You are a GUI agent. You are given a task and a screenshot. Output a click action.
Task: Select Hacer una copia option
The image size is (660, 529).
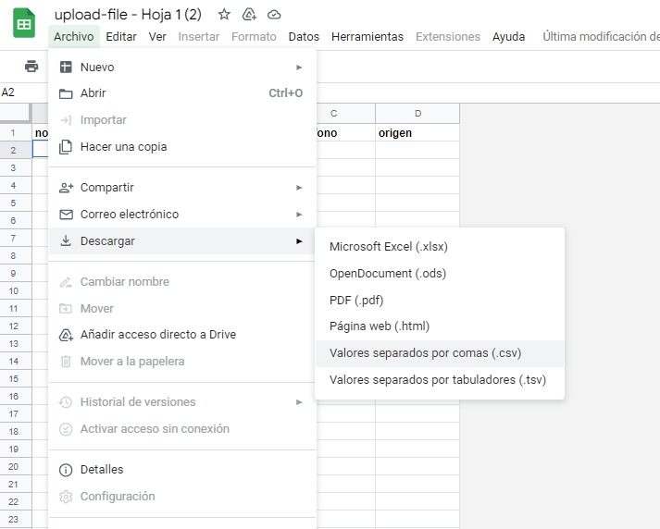(123, 147)
